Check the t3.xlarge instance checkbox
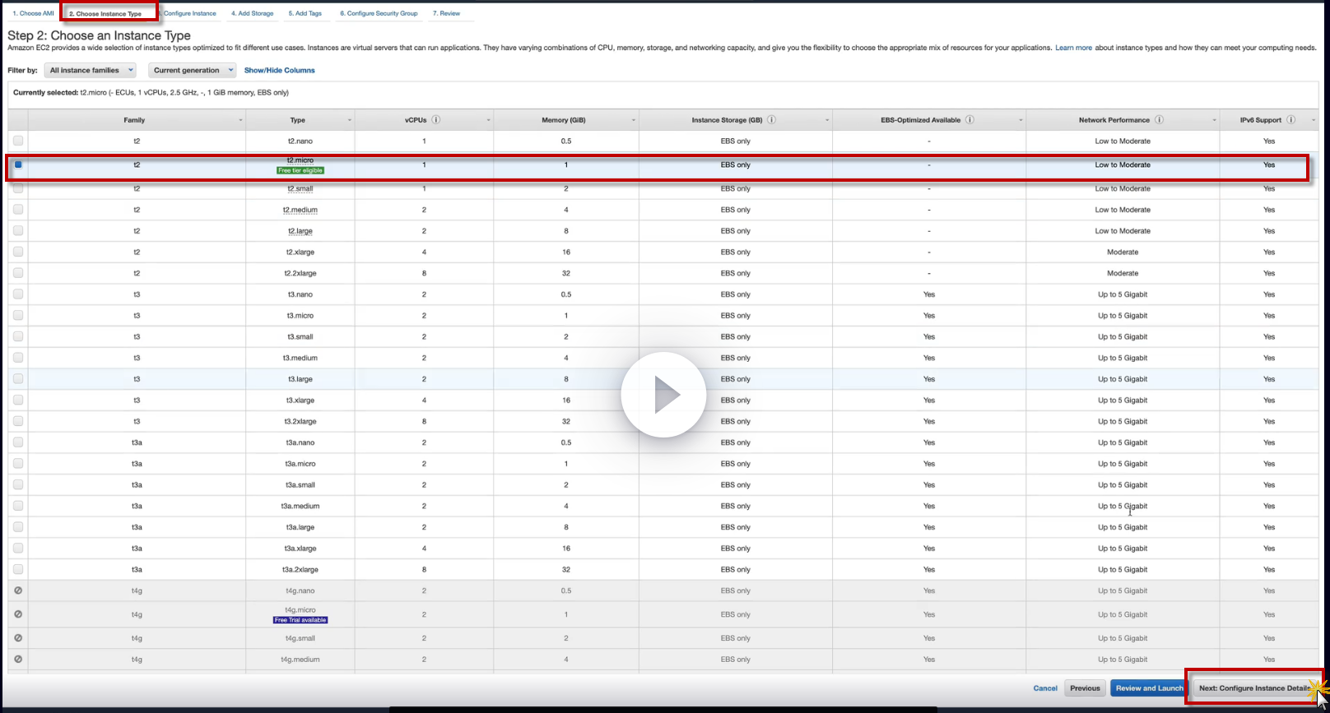 18,400
